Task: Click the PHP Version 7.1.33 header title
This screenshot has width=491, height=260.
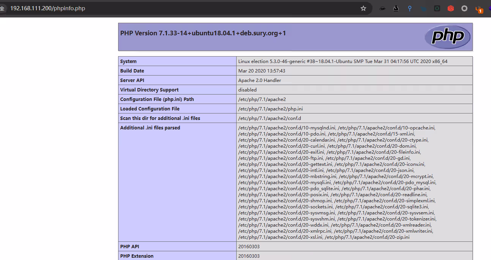Action: coord(203,33)
